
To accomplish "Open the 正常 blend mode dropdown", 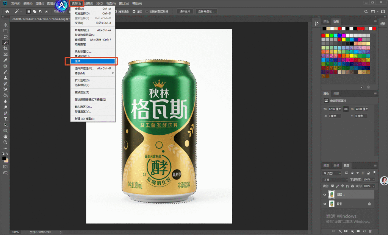I will click(335, 180).
